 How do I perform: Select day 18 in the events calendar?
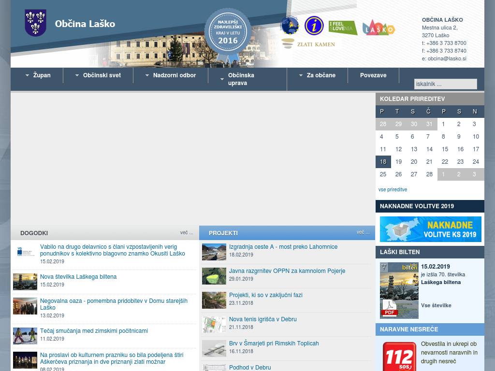pyautogui.click(x=383, y=162)
